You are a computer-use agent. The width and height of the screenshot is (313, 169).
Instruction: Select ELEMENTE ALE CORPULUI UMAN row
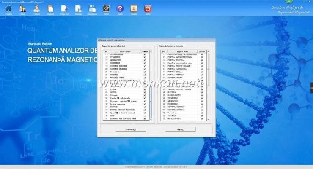126,118
